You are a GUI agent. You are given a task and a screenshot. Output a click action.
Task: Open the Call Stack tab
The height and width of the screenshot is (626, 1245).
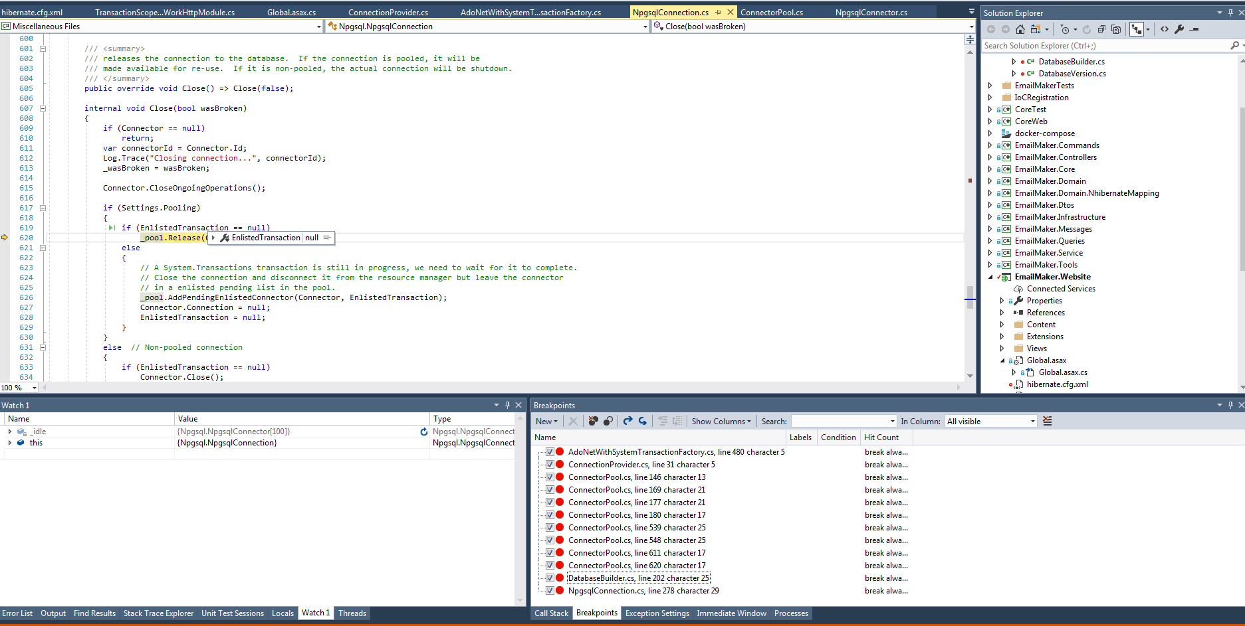(x=551, y=613)
